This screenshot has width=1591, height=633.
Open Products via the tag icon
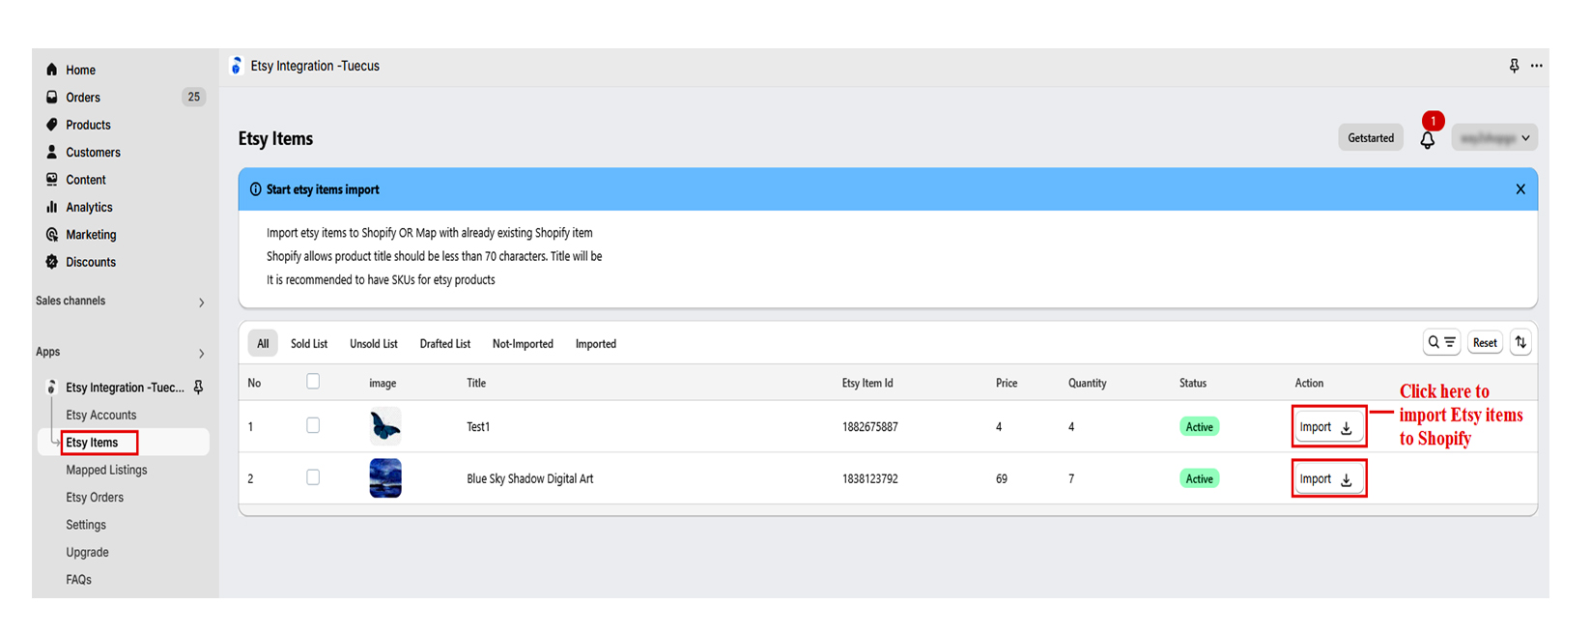(52, 125)
